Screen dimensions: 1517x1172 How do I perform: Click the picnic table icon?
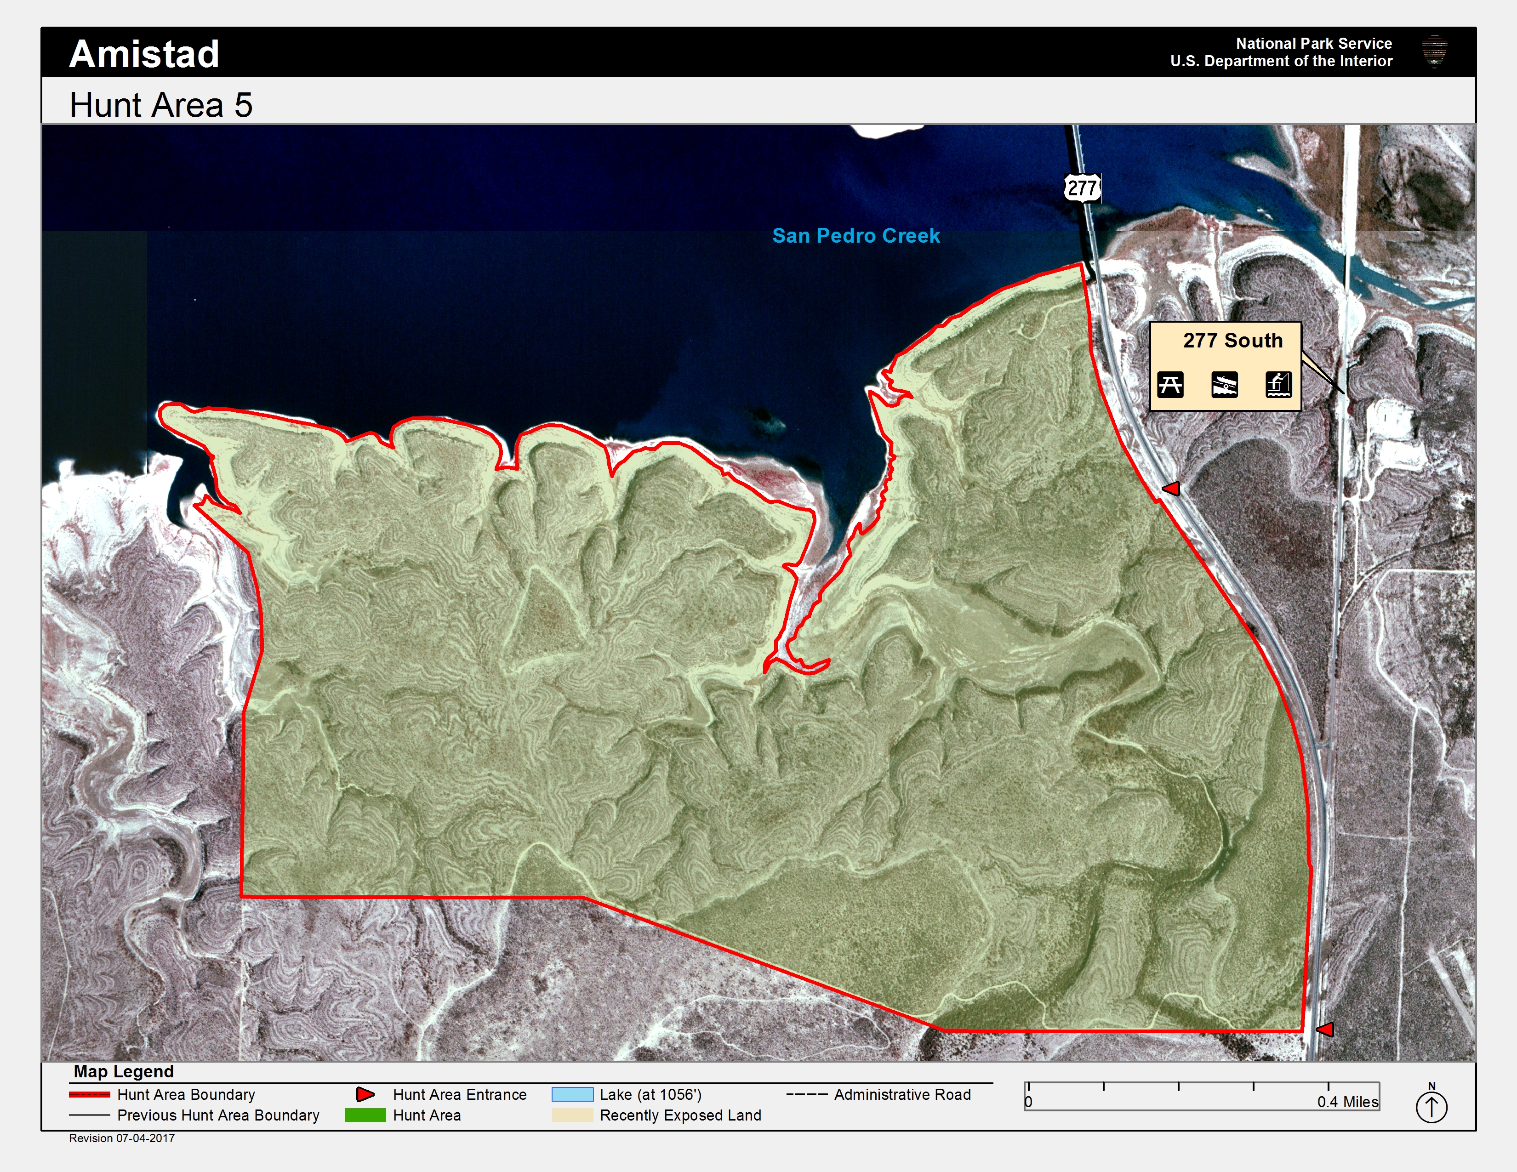1170,384
